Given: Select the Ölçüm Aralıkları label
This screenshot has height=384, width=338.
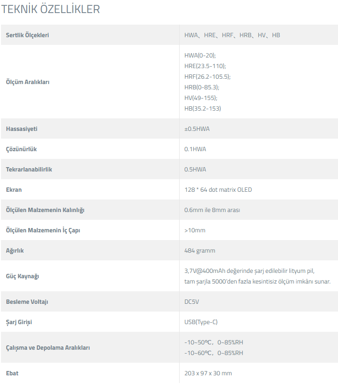Looking at the screenshot, I should coord(28,82).
